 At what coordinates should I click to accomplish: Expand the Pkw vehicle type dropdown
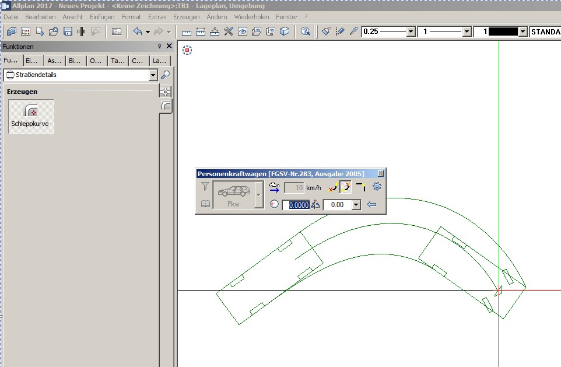259,195
